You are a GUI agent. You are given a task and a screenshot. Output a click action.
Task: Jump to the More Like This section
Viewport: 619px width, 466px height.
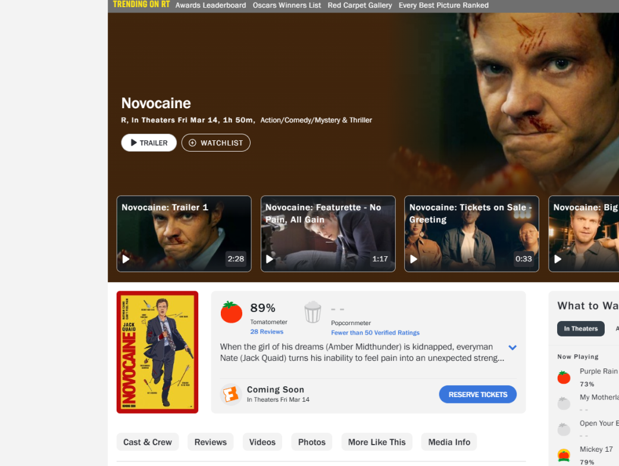coord(377,442)
